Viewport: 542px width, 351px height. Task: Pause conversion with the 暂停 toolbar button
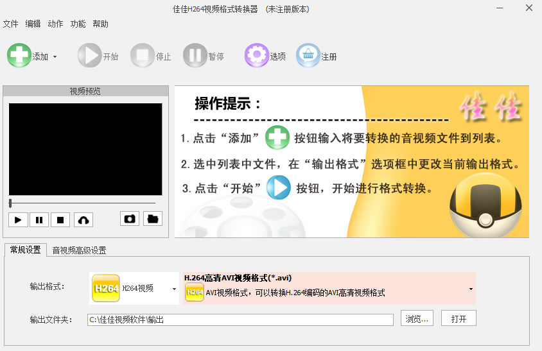[x=204, y=55]
